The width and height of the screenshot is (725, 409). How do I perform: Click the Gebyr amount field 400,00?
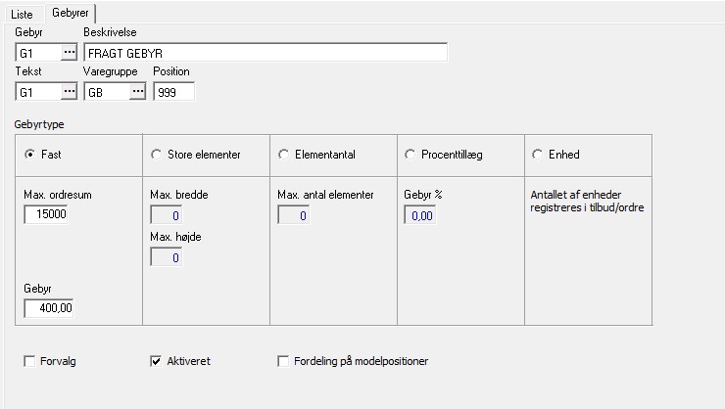49,309
